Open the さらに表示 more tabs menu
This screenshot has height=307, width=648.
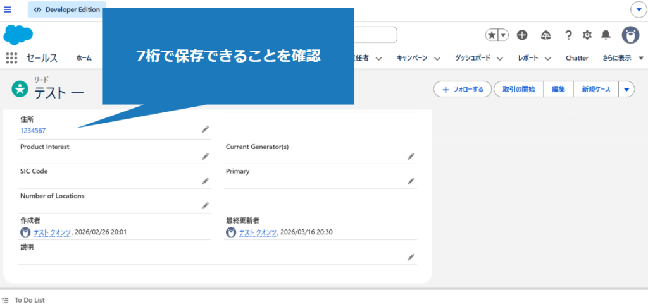click(x=623, y=58)
